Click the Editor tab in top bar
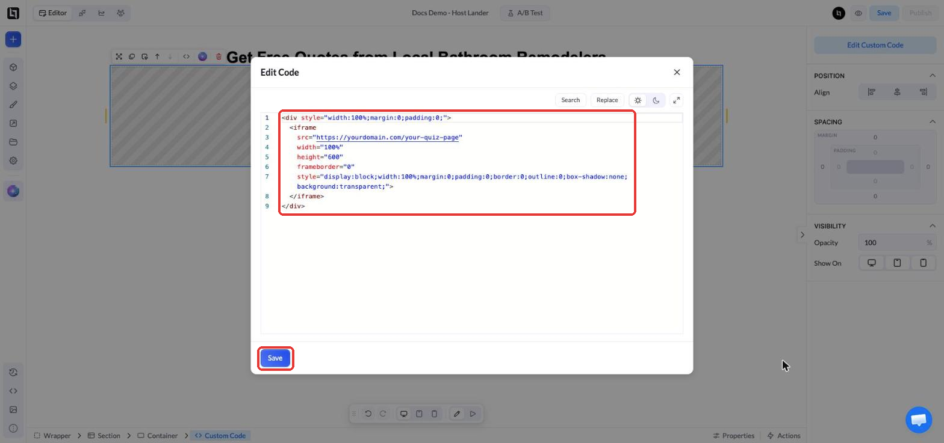Image resolution: width=944 pixels, height=443 pixels. coord(52,13)
